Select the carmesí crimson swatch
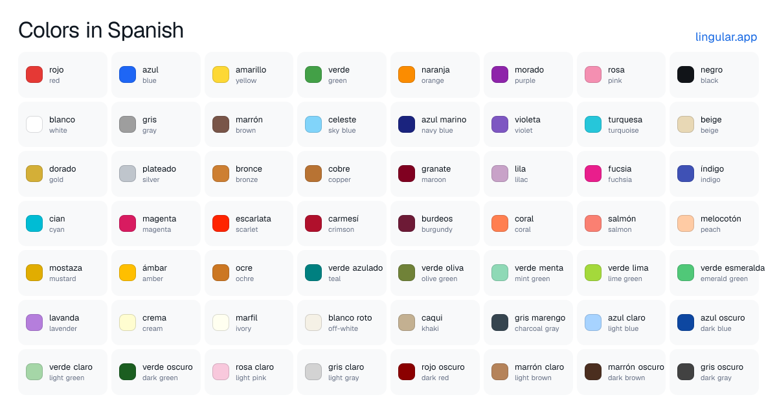Image resolution: width=777 pixels, height=408 pixels. coord(313,223)
